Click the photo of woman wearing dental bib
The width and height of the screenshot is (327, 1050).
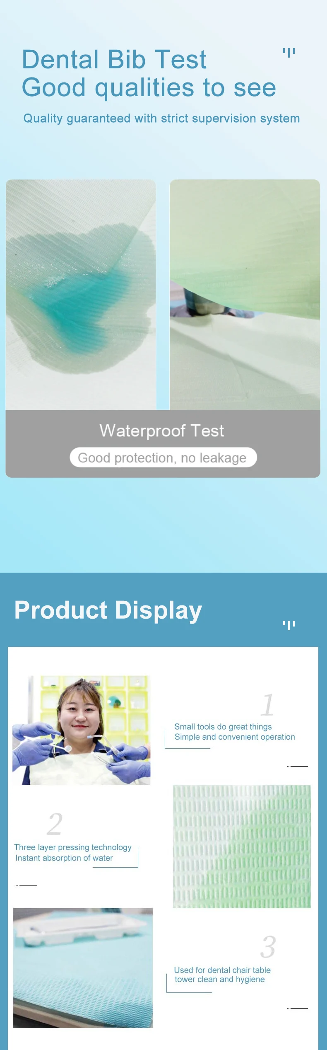tap(82, 731)
